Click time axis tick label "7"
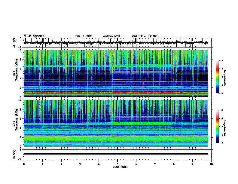238x184 pixels. [155, 164]
